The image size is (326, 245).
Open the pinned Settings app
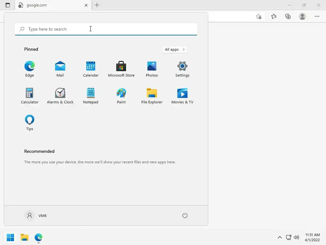182,69
